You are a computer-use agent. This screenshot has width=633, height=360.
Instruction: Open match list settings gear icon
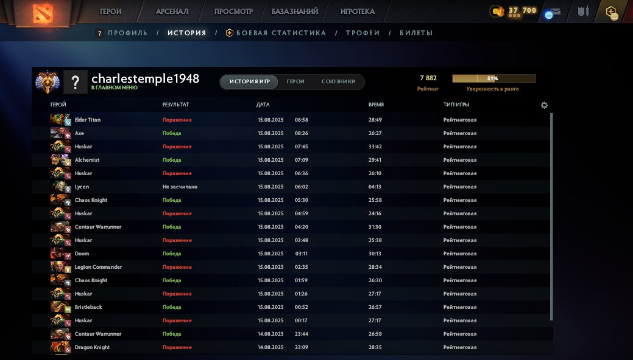point(544,105)
